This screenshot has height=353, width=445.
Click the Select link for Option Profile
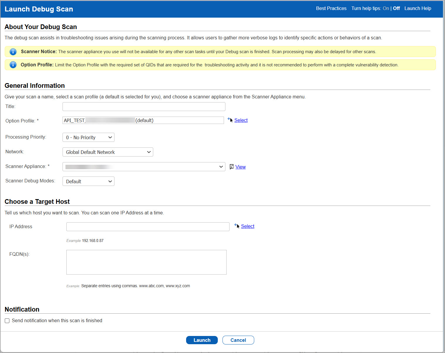coord(241,120)
